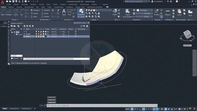Open the Fichier menu
197x111 pixels.
point(9,4)
